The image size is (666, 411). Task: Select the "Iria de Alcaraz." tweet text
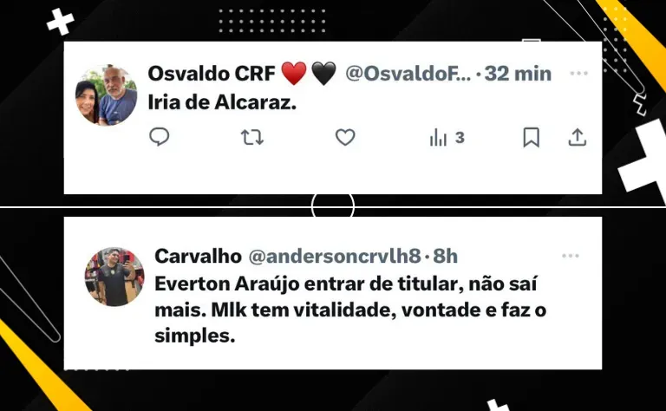click(x=222, y=102)
